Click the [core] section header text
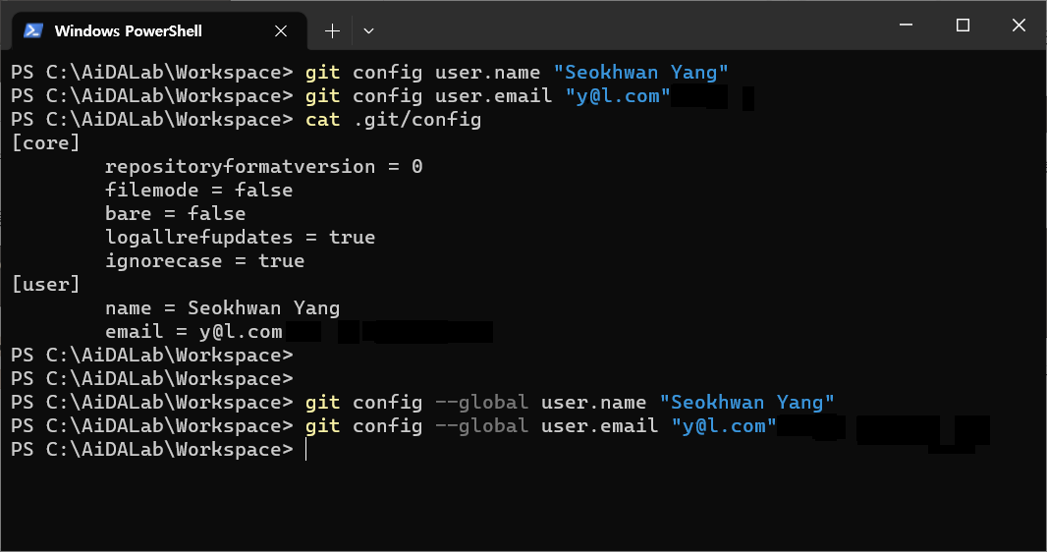 tap(45, 142)
